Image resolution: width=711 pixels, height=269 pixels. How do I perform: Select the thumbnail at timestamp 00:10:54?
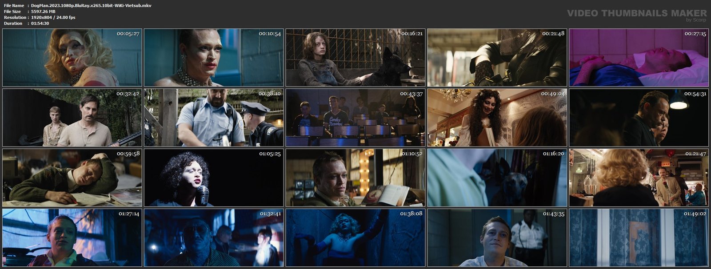214,58
